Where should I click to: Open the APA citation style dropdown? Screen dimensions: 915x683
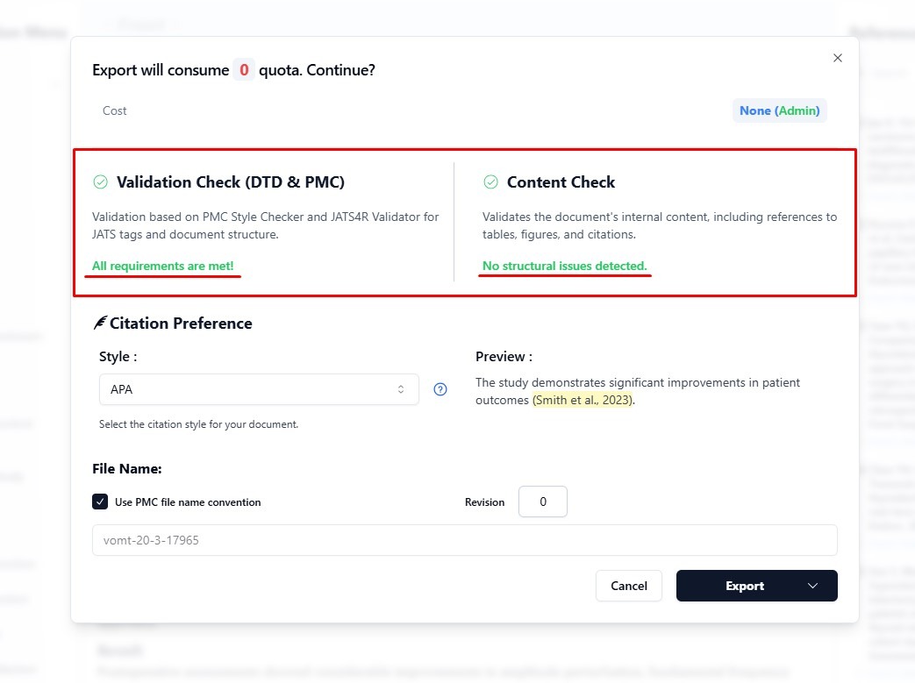coord(259,389)
